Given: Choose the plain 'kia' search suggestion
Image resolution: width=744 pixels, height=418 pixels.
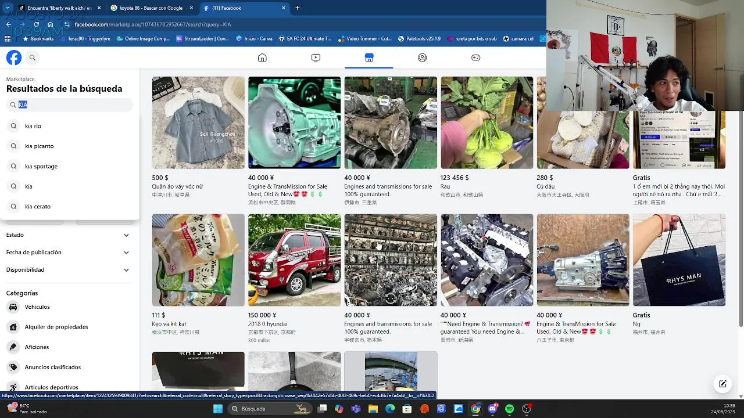Looking at the screenshot, I should coord(70,186).
